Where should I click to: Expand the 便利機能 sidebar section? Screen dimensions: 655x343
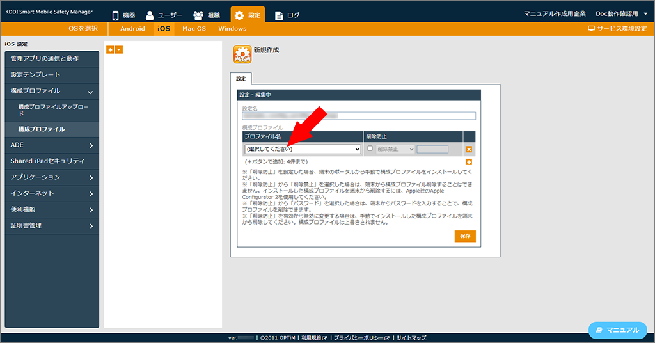click(52, 209)
